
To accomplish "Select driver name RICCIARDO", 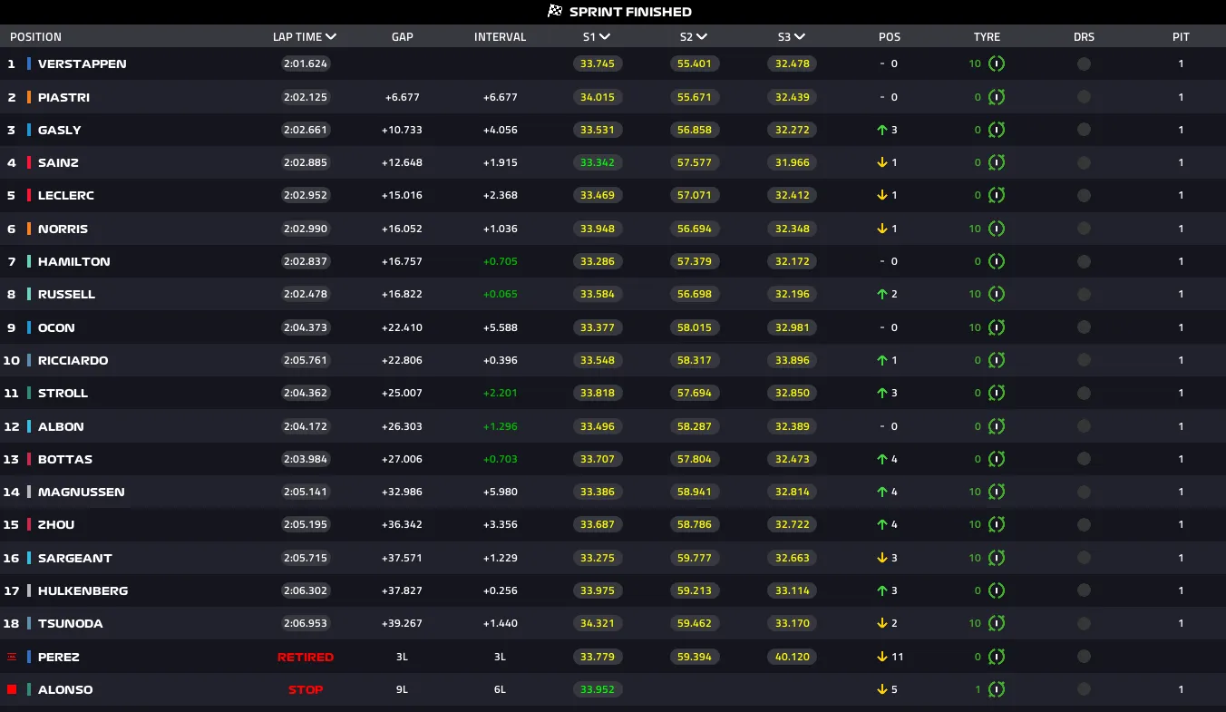I will click(73, 360).
